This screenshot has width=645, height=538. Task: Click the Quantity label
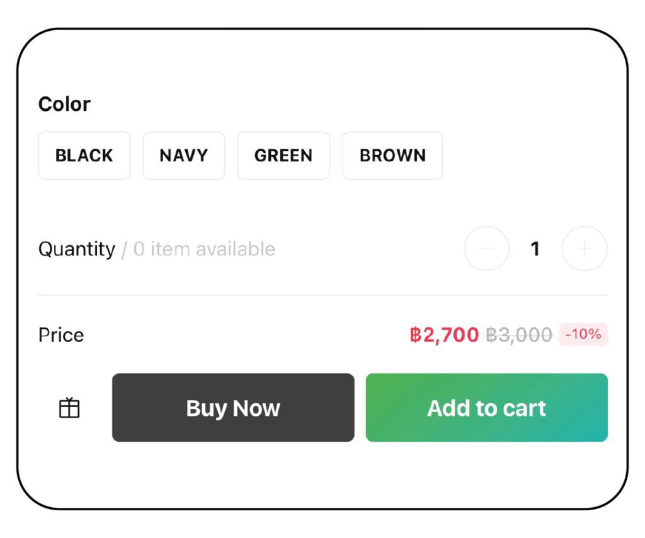click(76, 249)
